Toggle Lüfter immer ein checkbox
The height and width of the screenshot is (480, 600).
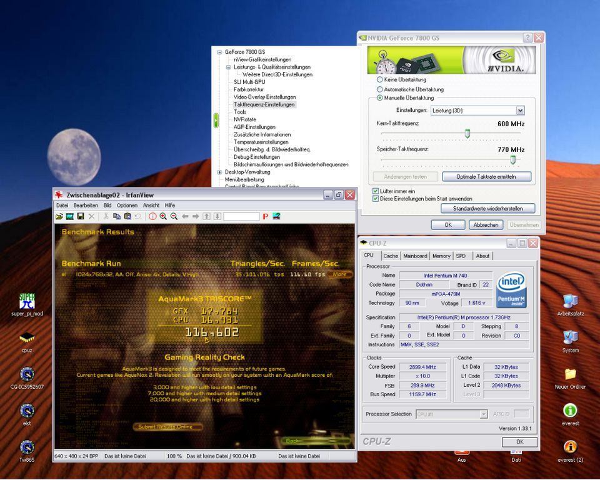pyautogui.click(x=376, y=191)
